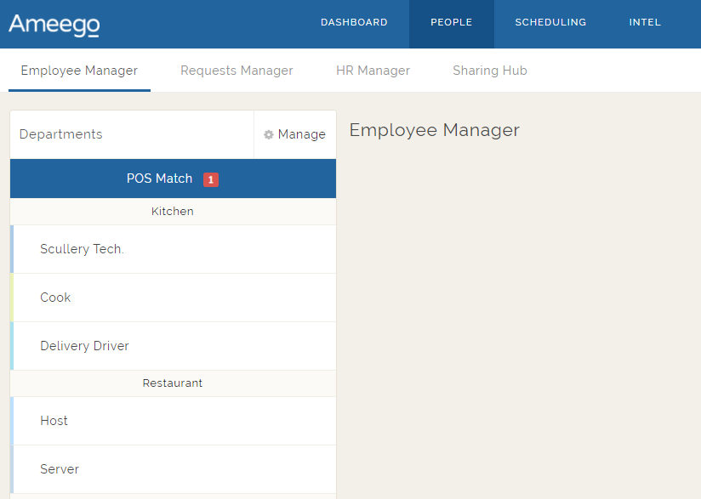Open the Sharing Hub tab
Image resolution: width=701 pixels, height=499 pixels.
490,71
